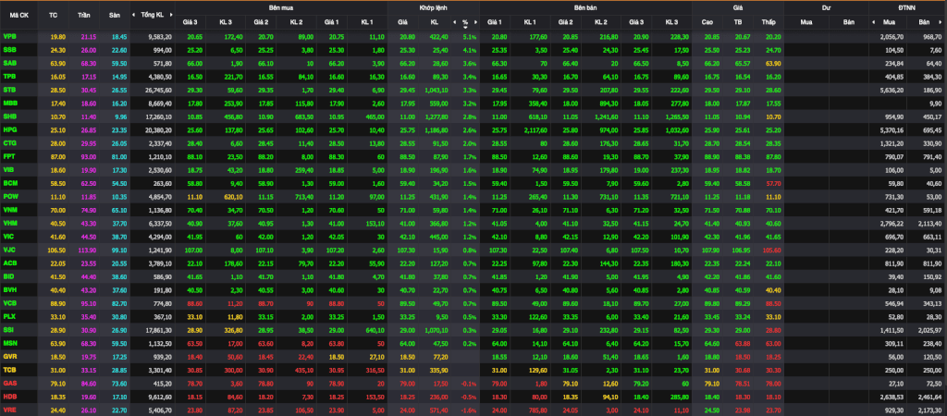Image resolution: width=947 pixels, height=416 pixels.
Task: Click the TB average price header
Action: point(738,22)
